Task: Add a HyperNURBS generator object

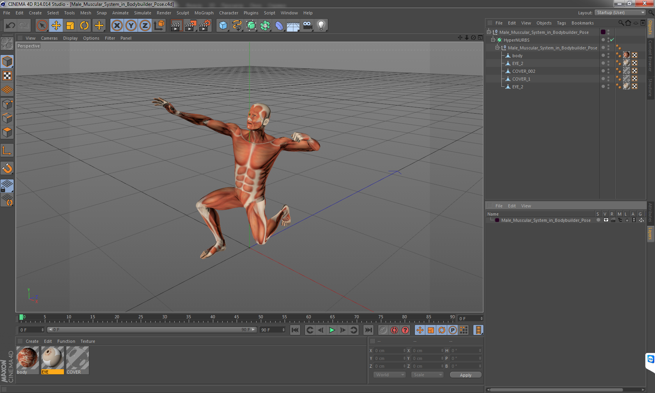Action: 251,26
